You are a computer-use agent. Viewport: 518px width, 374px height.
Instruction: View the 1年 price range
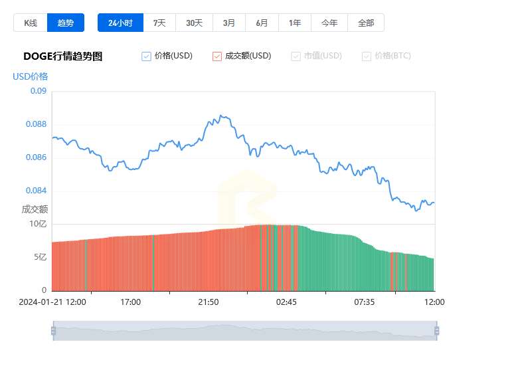pos(295,23)
